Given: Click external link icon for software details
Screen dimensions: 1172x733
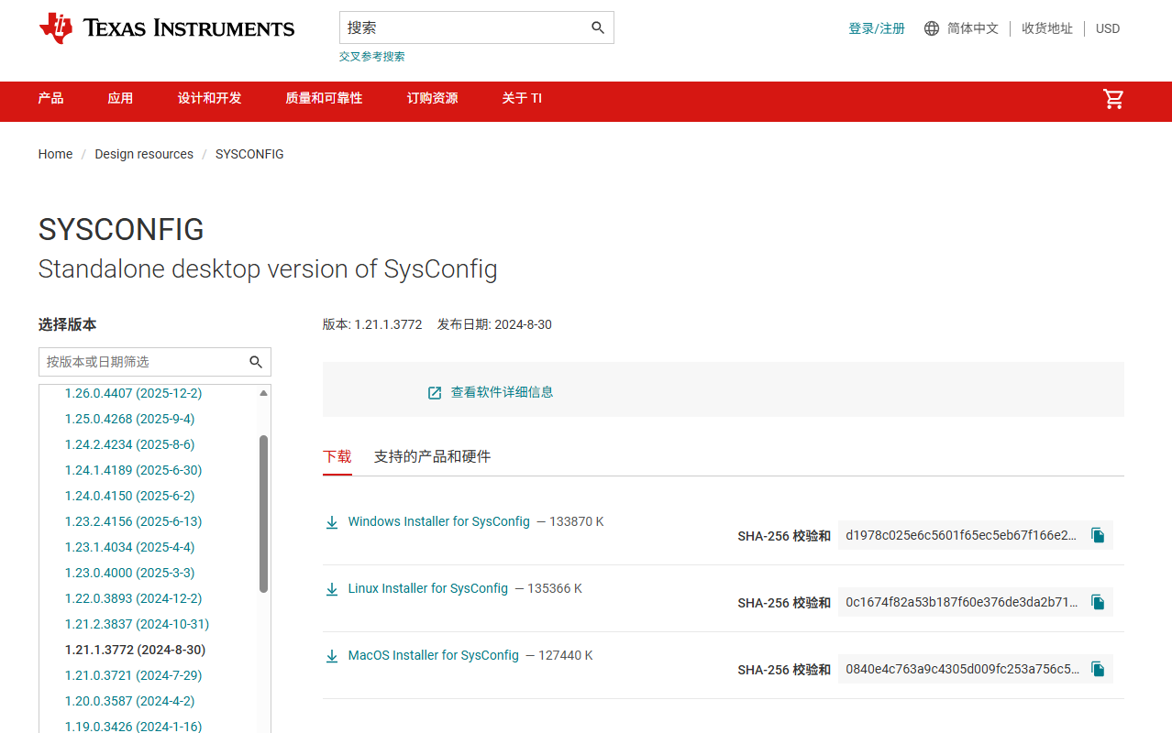Looking at the screenshot, I should coord(435,393).
